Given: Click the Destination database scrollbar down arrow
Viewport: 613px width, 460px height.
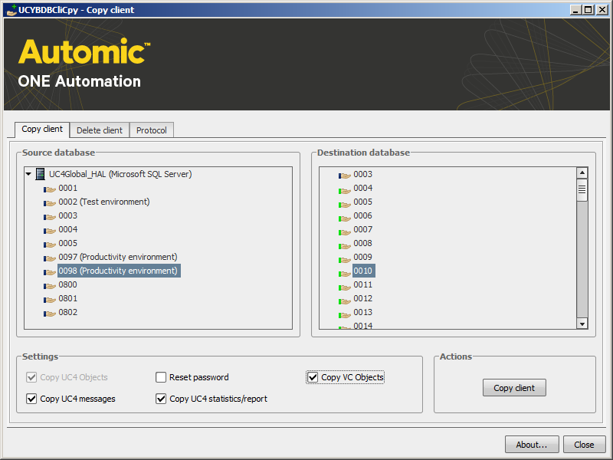Looking at the screenshot, I should click(582, 324).
